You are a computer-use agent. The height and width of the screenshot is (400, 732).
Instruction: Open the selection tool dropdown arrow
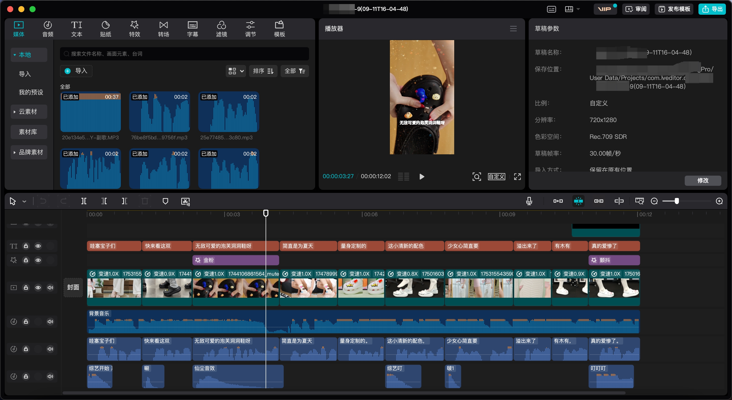24,202
